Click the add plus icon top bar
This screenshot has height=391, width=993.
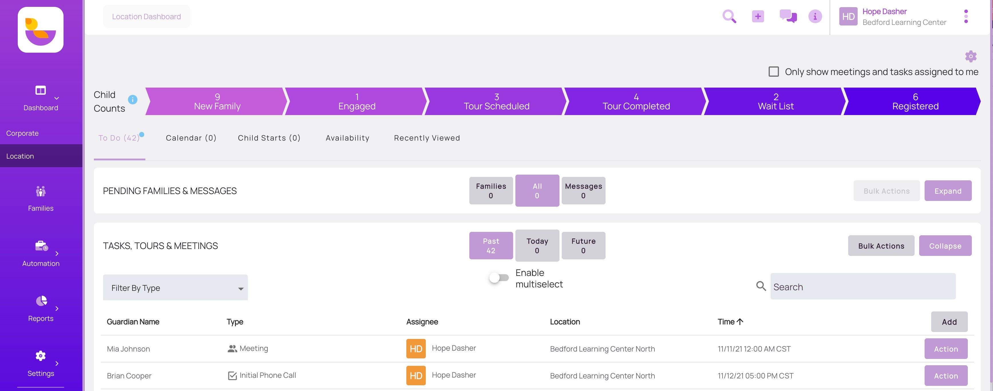coord(758,16)
